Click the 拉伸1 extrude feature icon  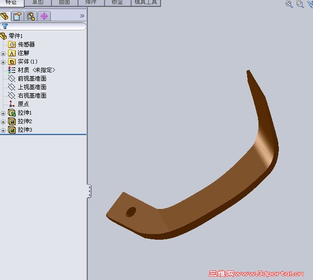12,113
